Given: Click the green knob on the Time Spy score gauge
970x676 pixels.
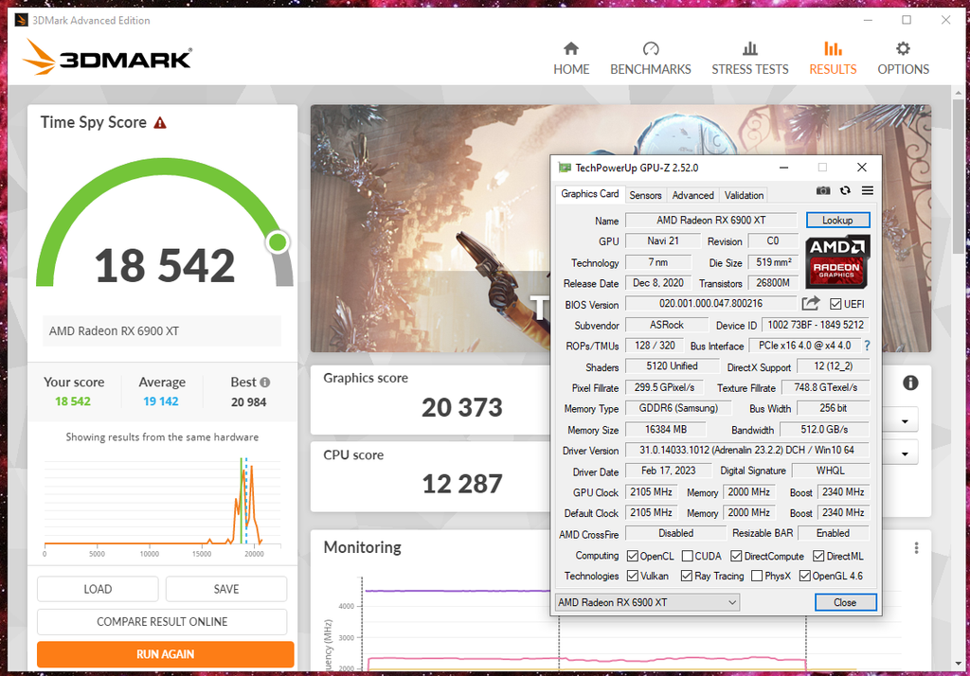Looking at the screenshot, I should [x=278, y=241].
